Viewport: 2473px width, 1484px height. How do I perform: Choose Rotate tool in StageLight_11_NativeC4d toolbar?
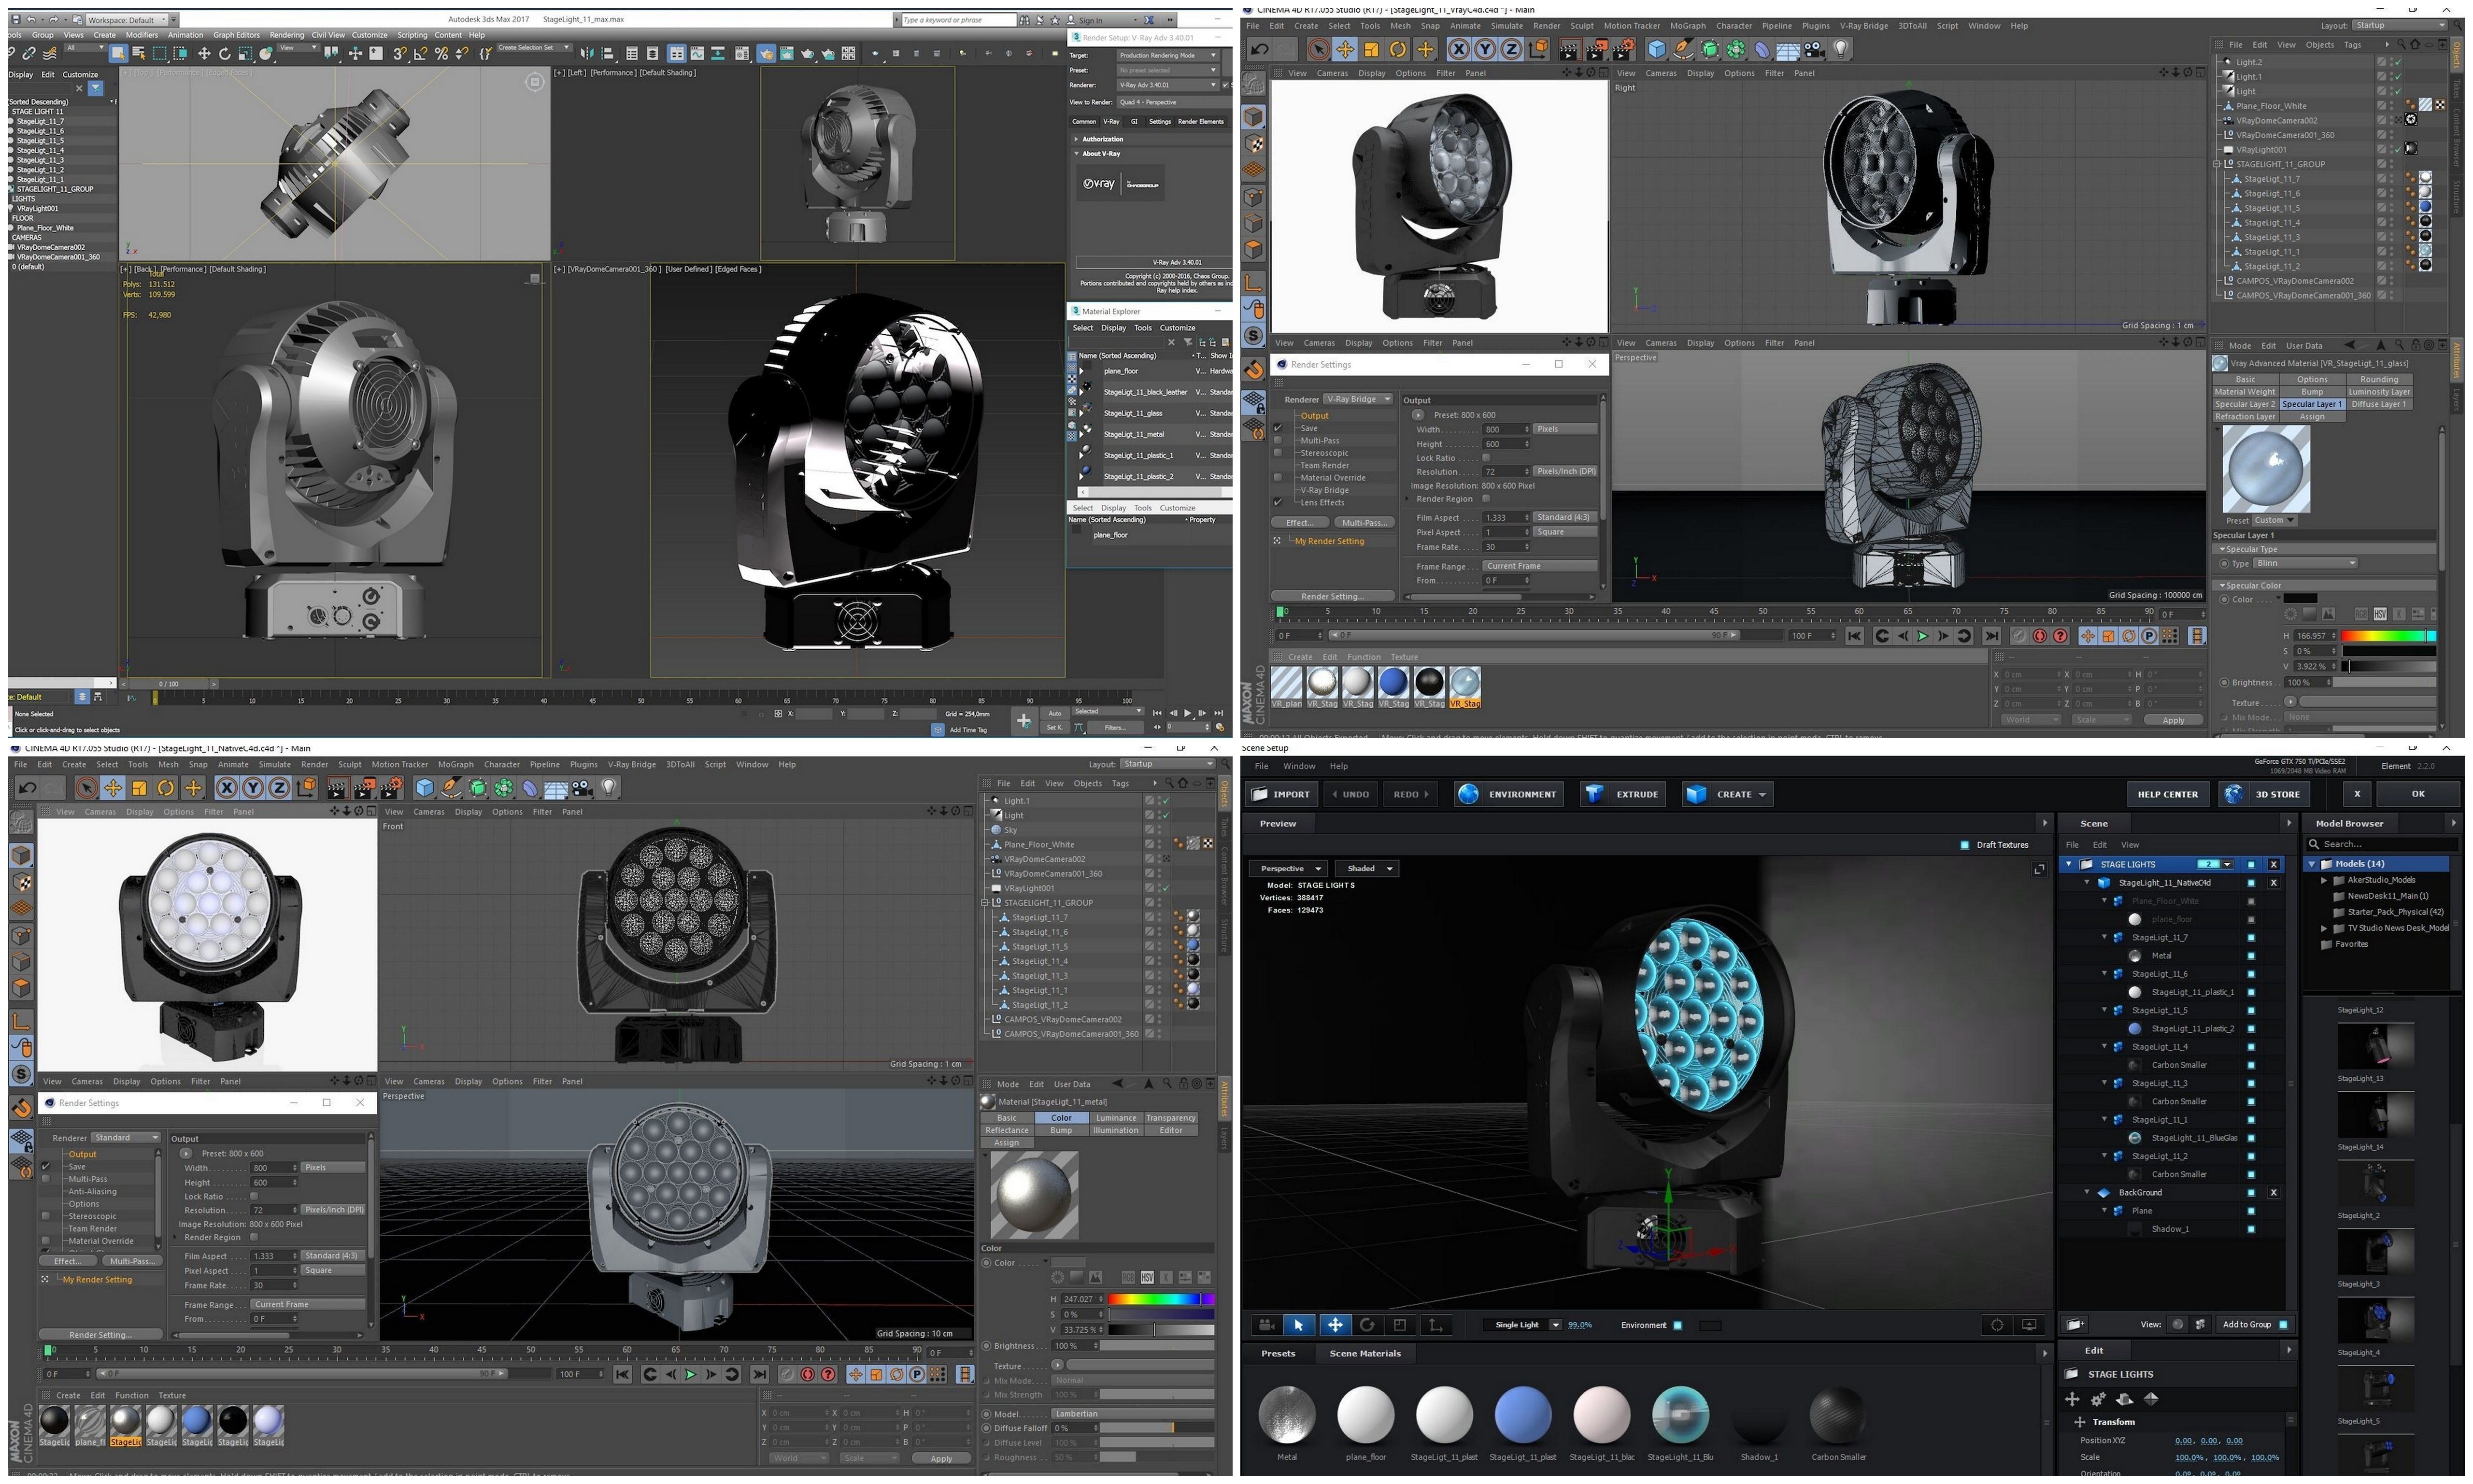166,788
